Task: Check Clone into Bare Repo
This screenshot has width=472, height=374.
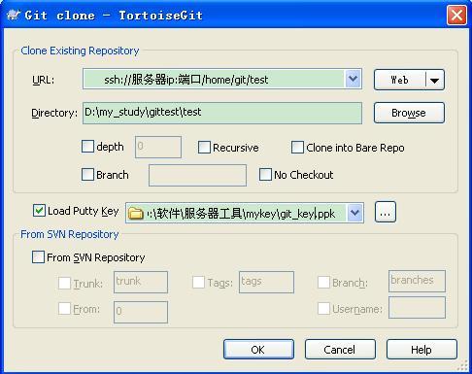Action: tap(297, 147)
